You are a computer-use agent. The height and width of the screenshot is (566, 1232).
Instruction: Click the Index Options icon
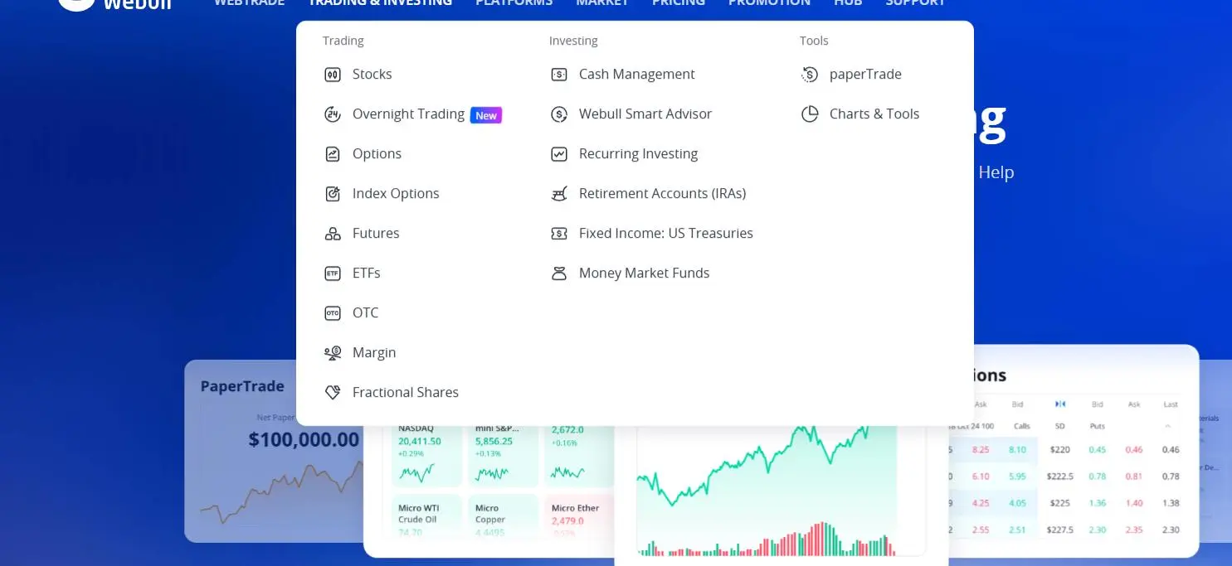pyautogui.click(x=333, y=194)
